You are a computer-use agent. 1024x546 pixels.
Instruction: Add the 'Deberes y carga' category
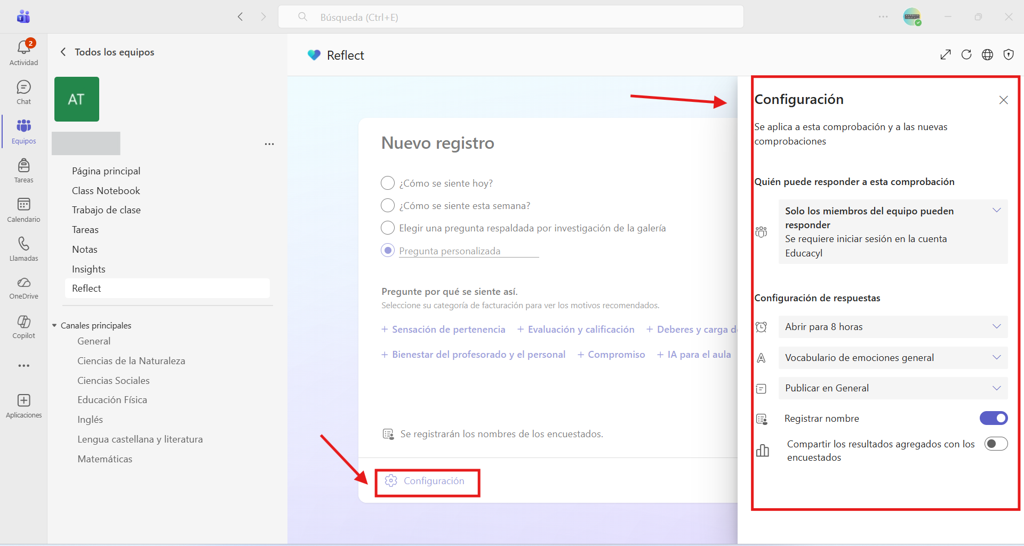pos(692,330)
